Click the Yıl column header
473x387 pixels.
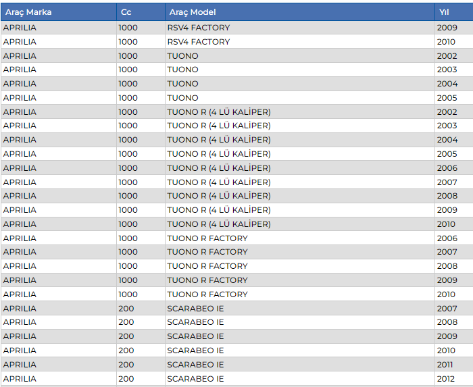pyautogui.click(x=444, y=12)
